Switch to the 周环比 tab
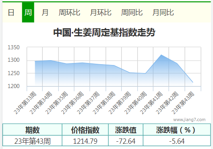 pyautogui.click(x=69, y=13)
